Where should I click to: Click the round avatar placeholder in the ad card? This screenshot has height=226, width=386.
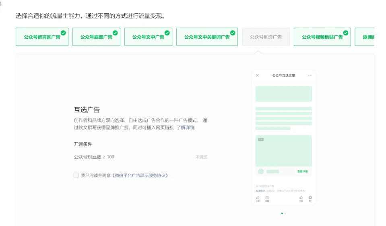[x=261, y=171]
